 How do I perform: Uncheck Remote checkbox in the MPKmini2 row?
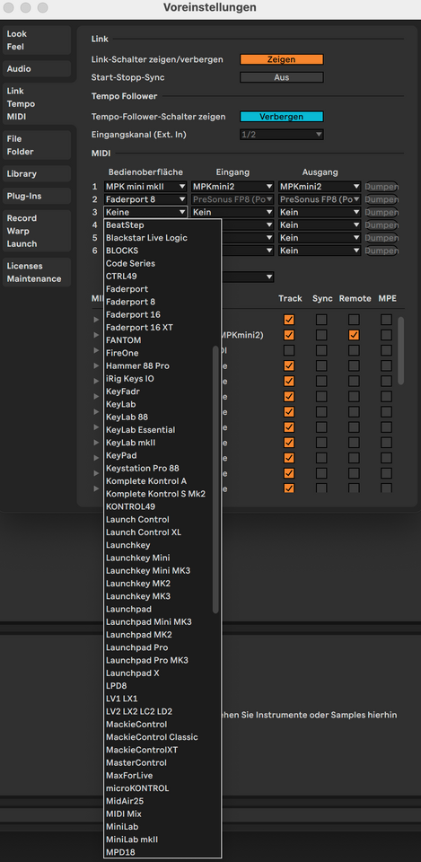tap(354, 335)
